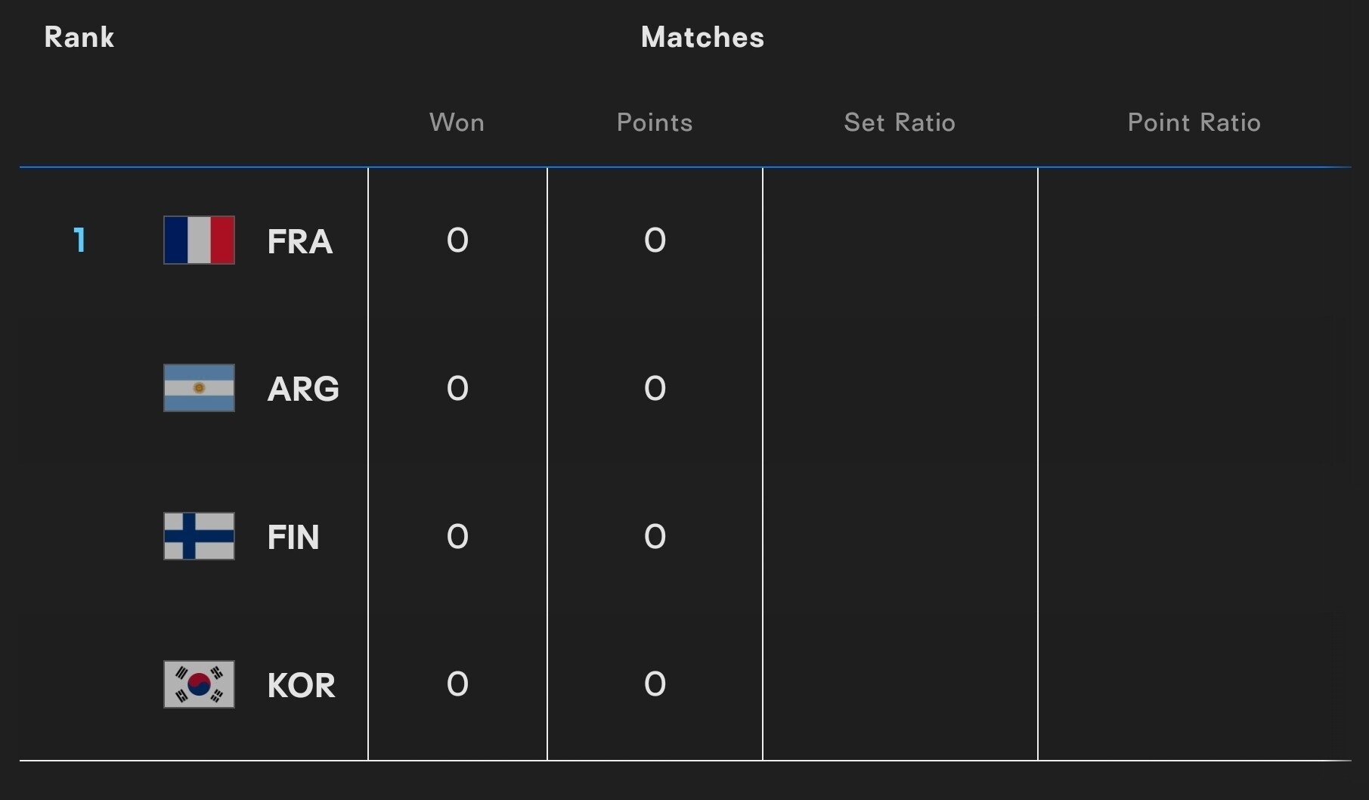Click France's empty Set Ratio cell

tap(900, 240)
